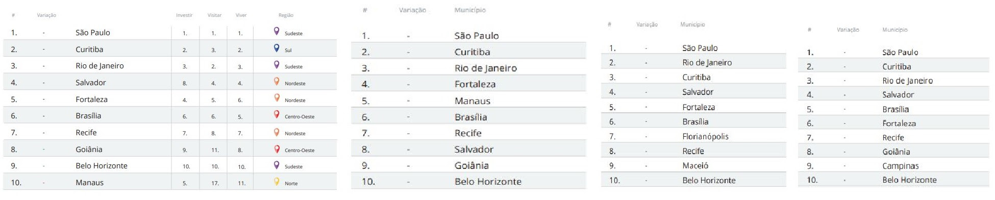The width and height of the screenshot is (995, 200).
Task: Click Visitar rank 17 in Manaus row
Action: 215,183
